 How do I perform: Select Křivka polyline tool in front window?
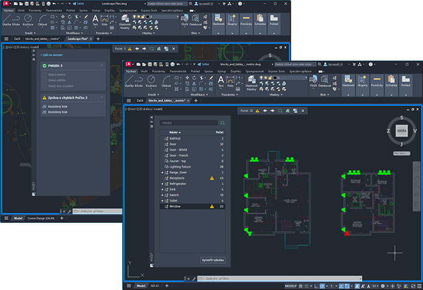(138, 81)
